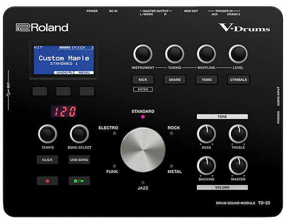Toggle the USB SONG button

79,160
